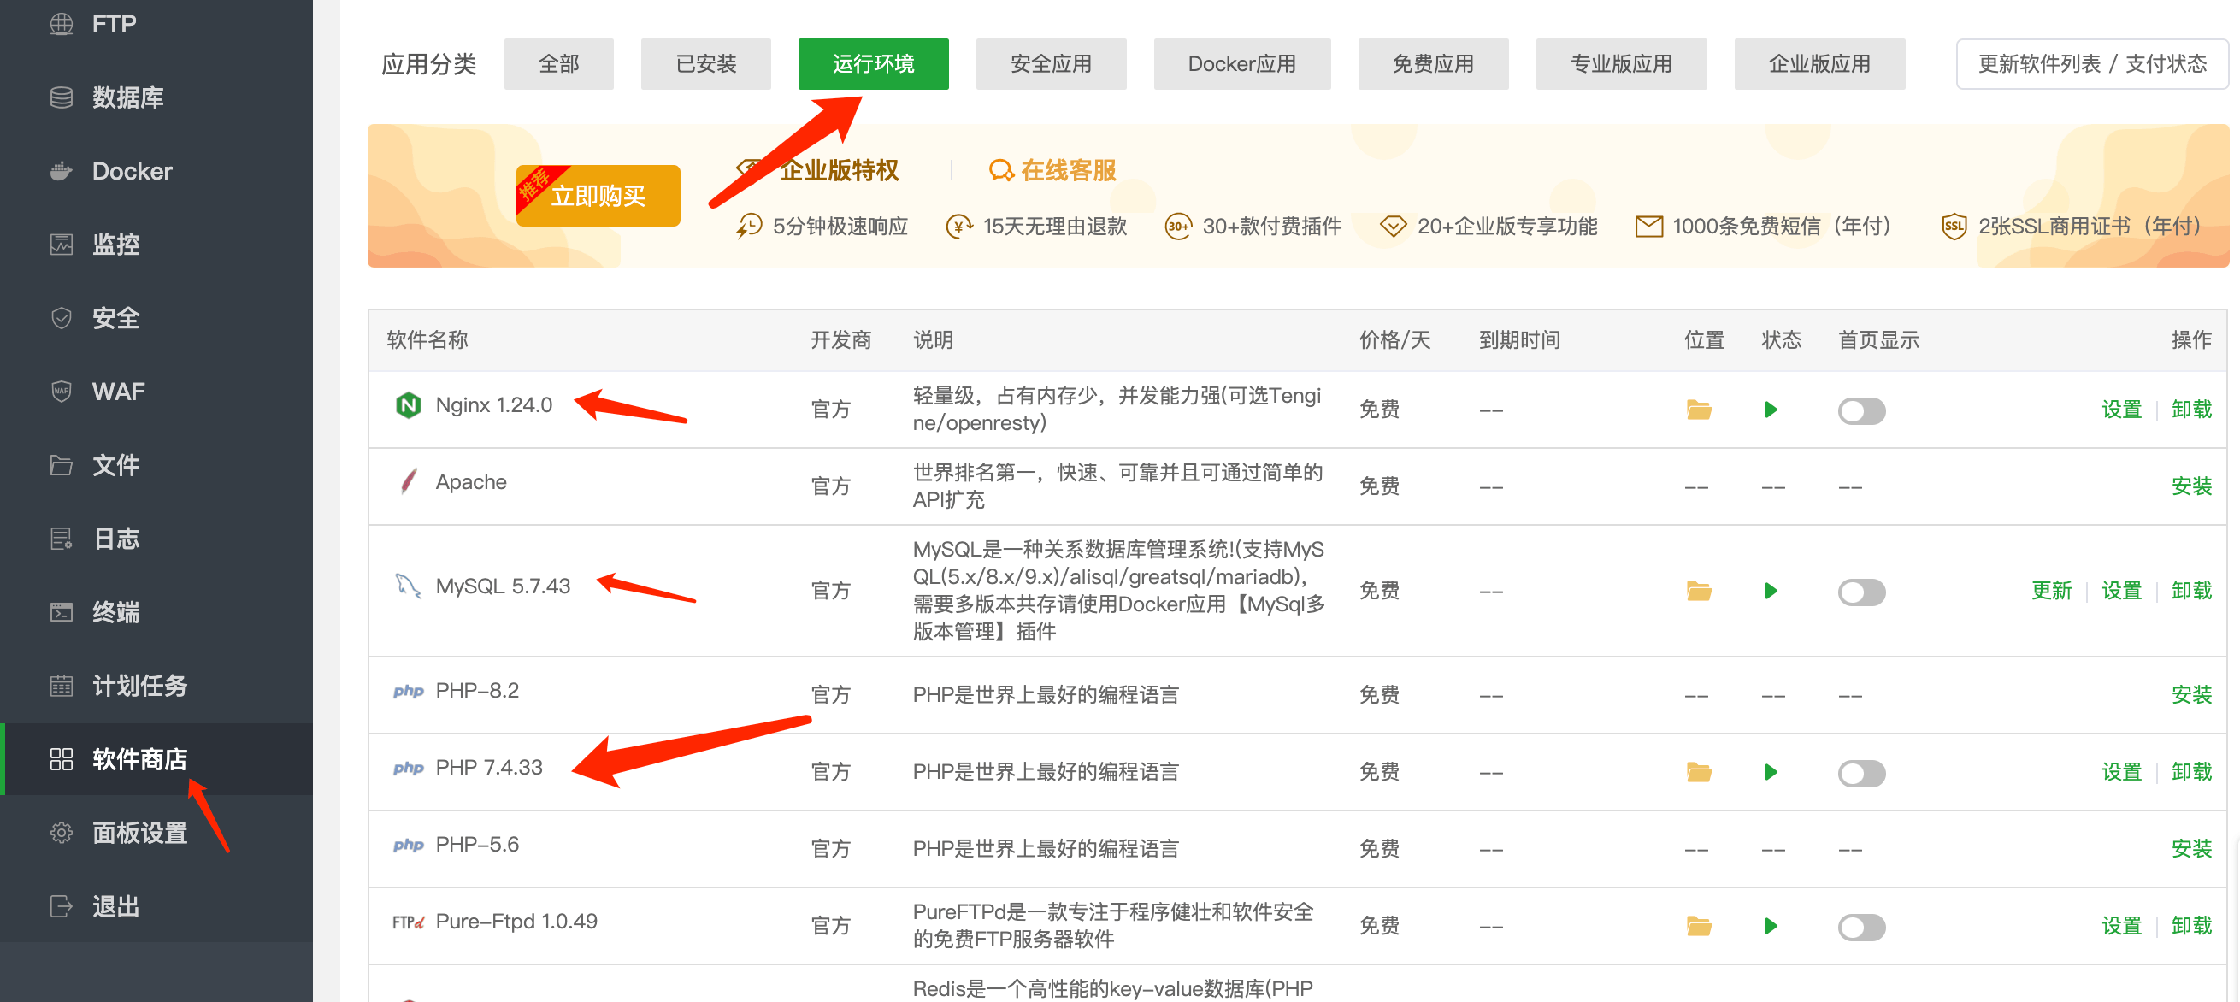The image size is (2240, 1002).
Task: Click 更新 link for MySQL
Action: click(2050, 592)
